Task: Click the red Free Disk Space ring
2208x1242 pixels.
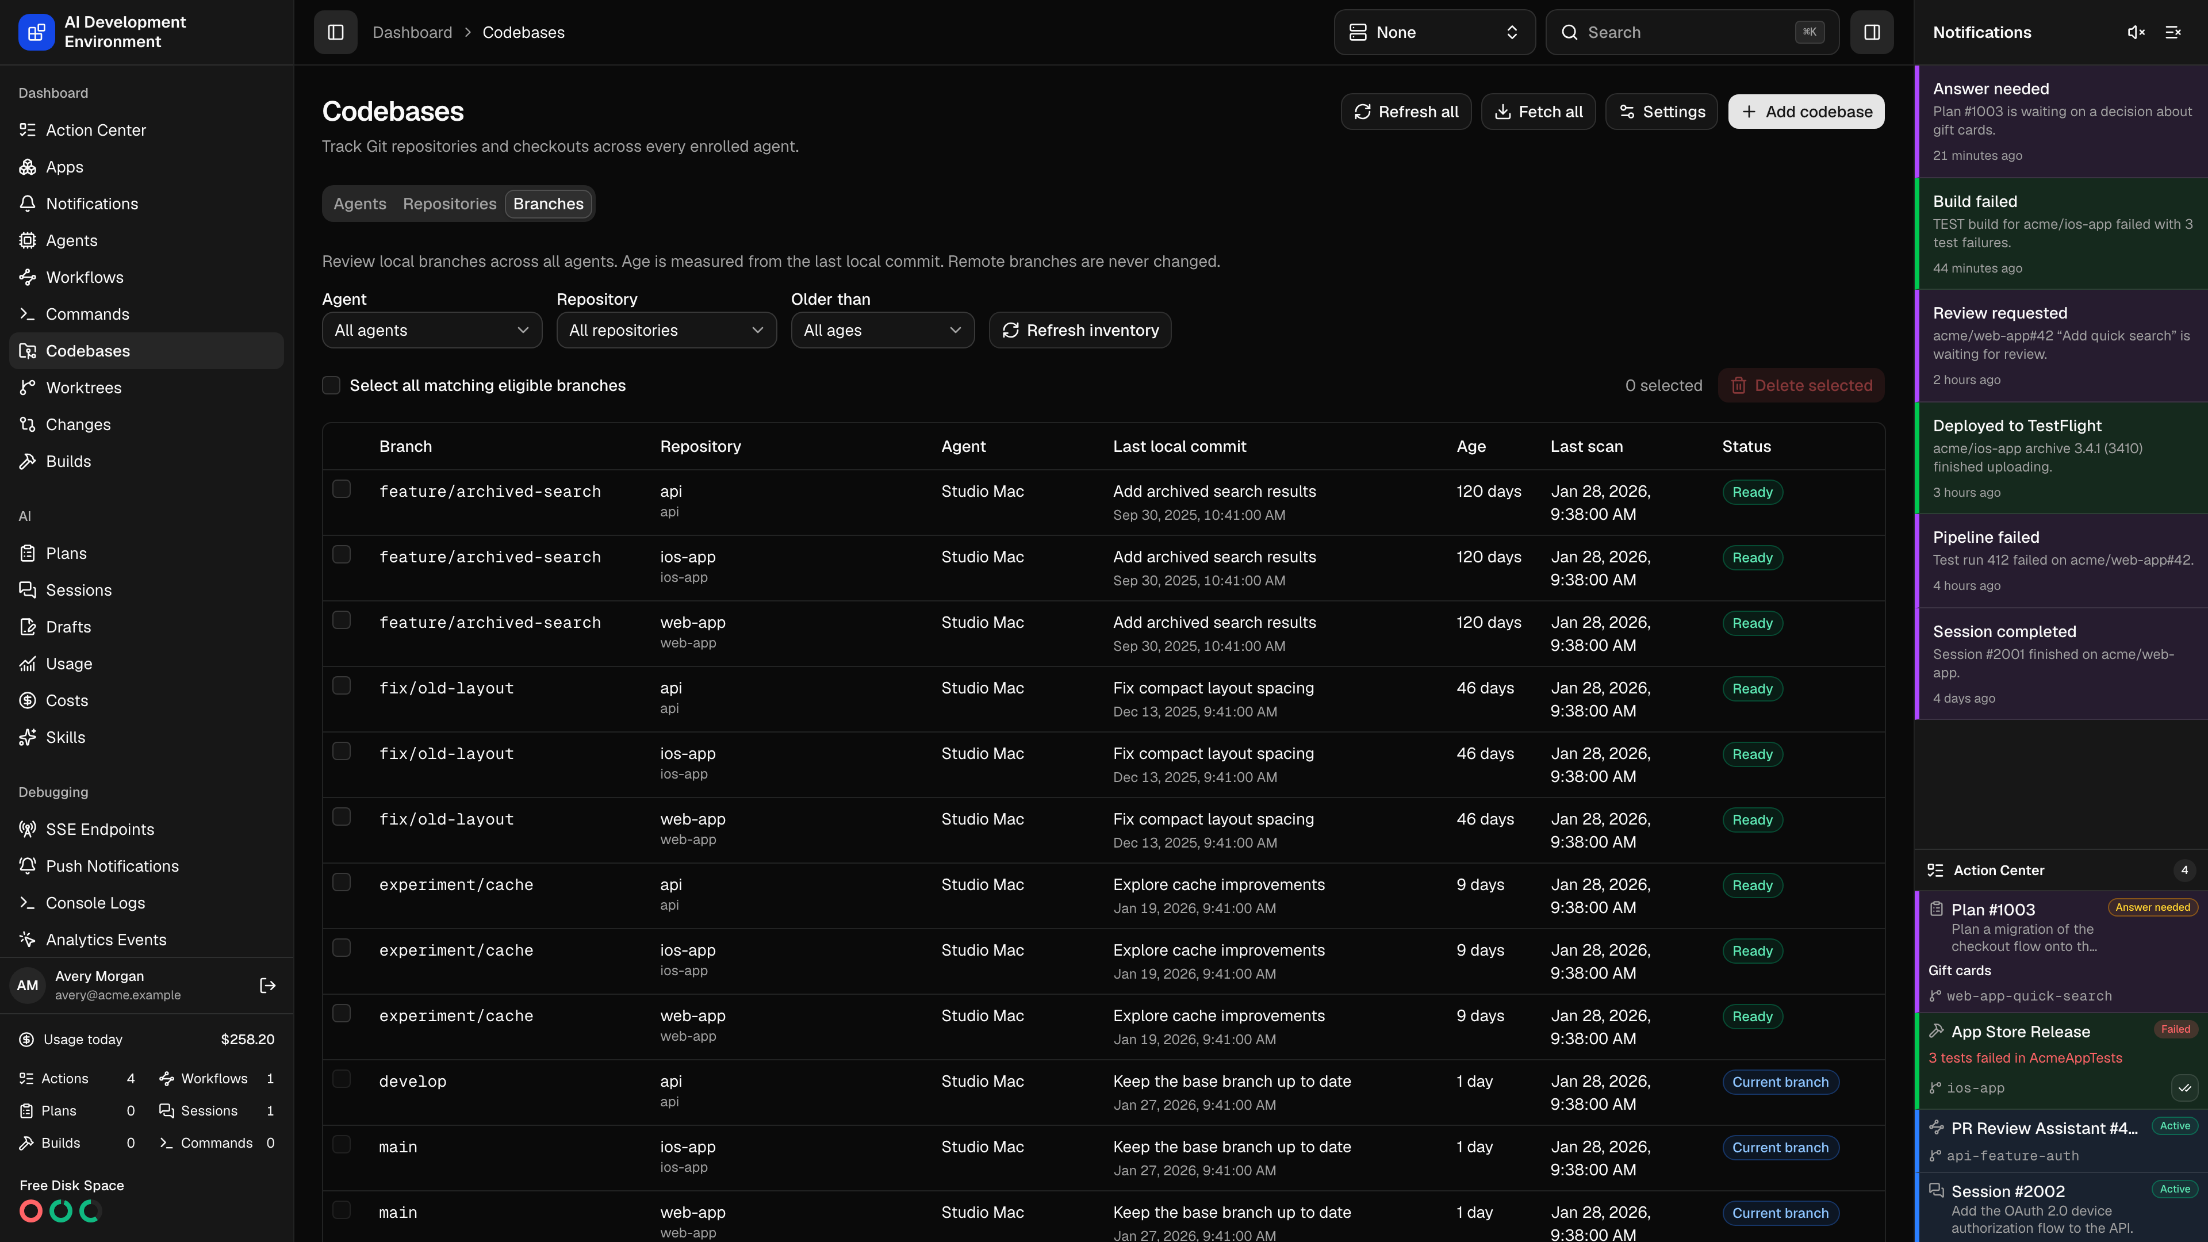Action: (x=31, y=1211)
